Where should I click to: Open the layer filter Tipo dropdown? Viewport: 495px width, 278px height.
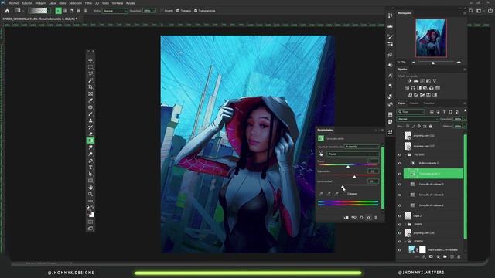click(411, 112)
